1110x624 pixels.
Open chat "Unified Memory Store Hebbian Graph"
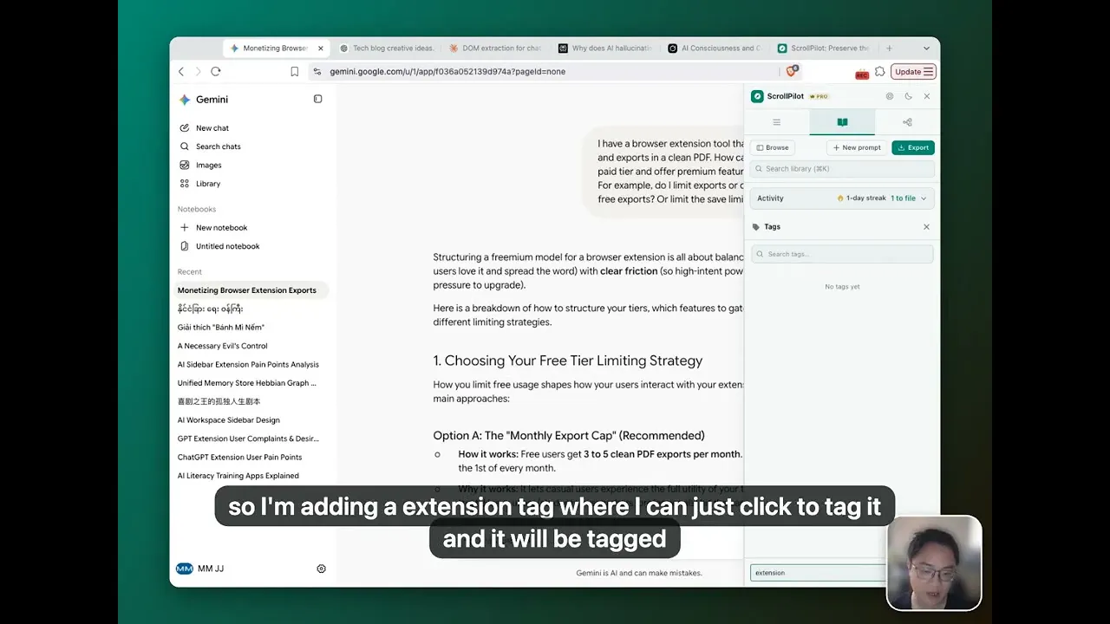point(247,383)
